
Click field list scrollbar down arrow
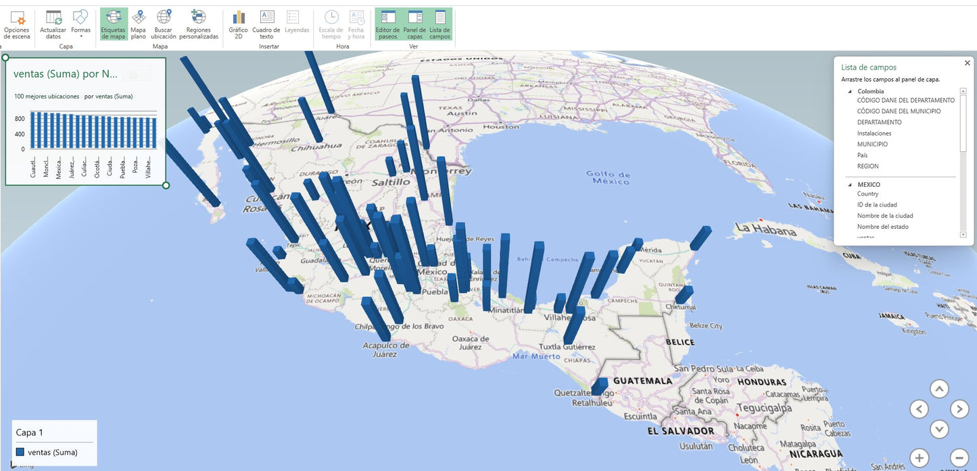tap(963, 234)
